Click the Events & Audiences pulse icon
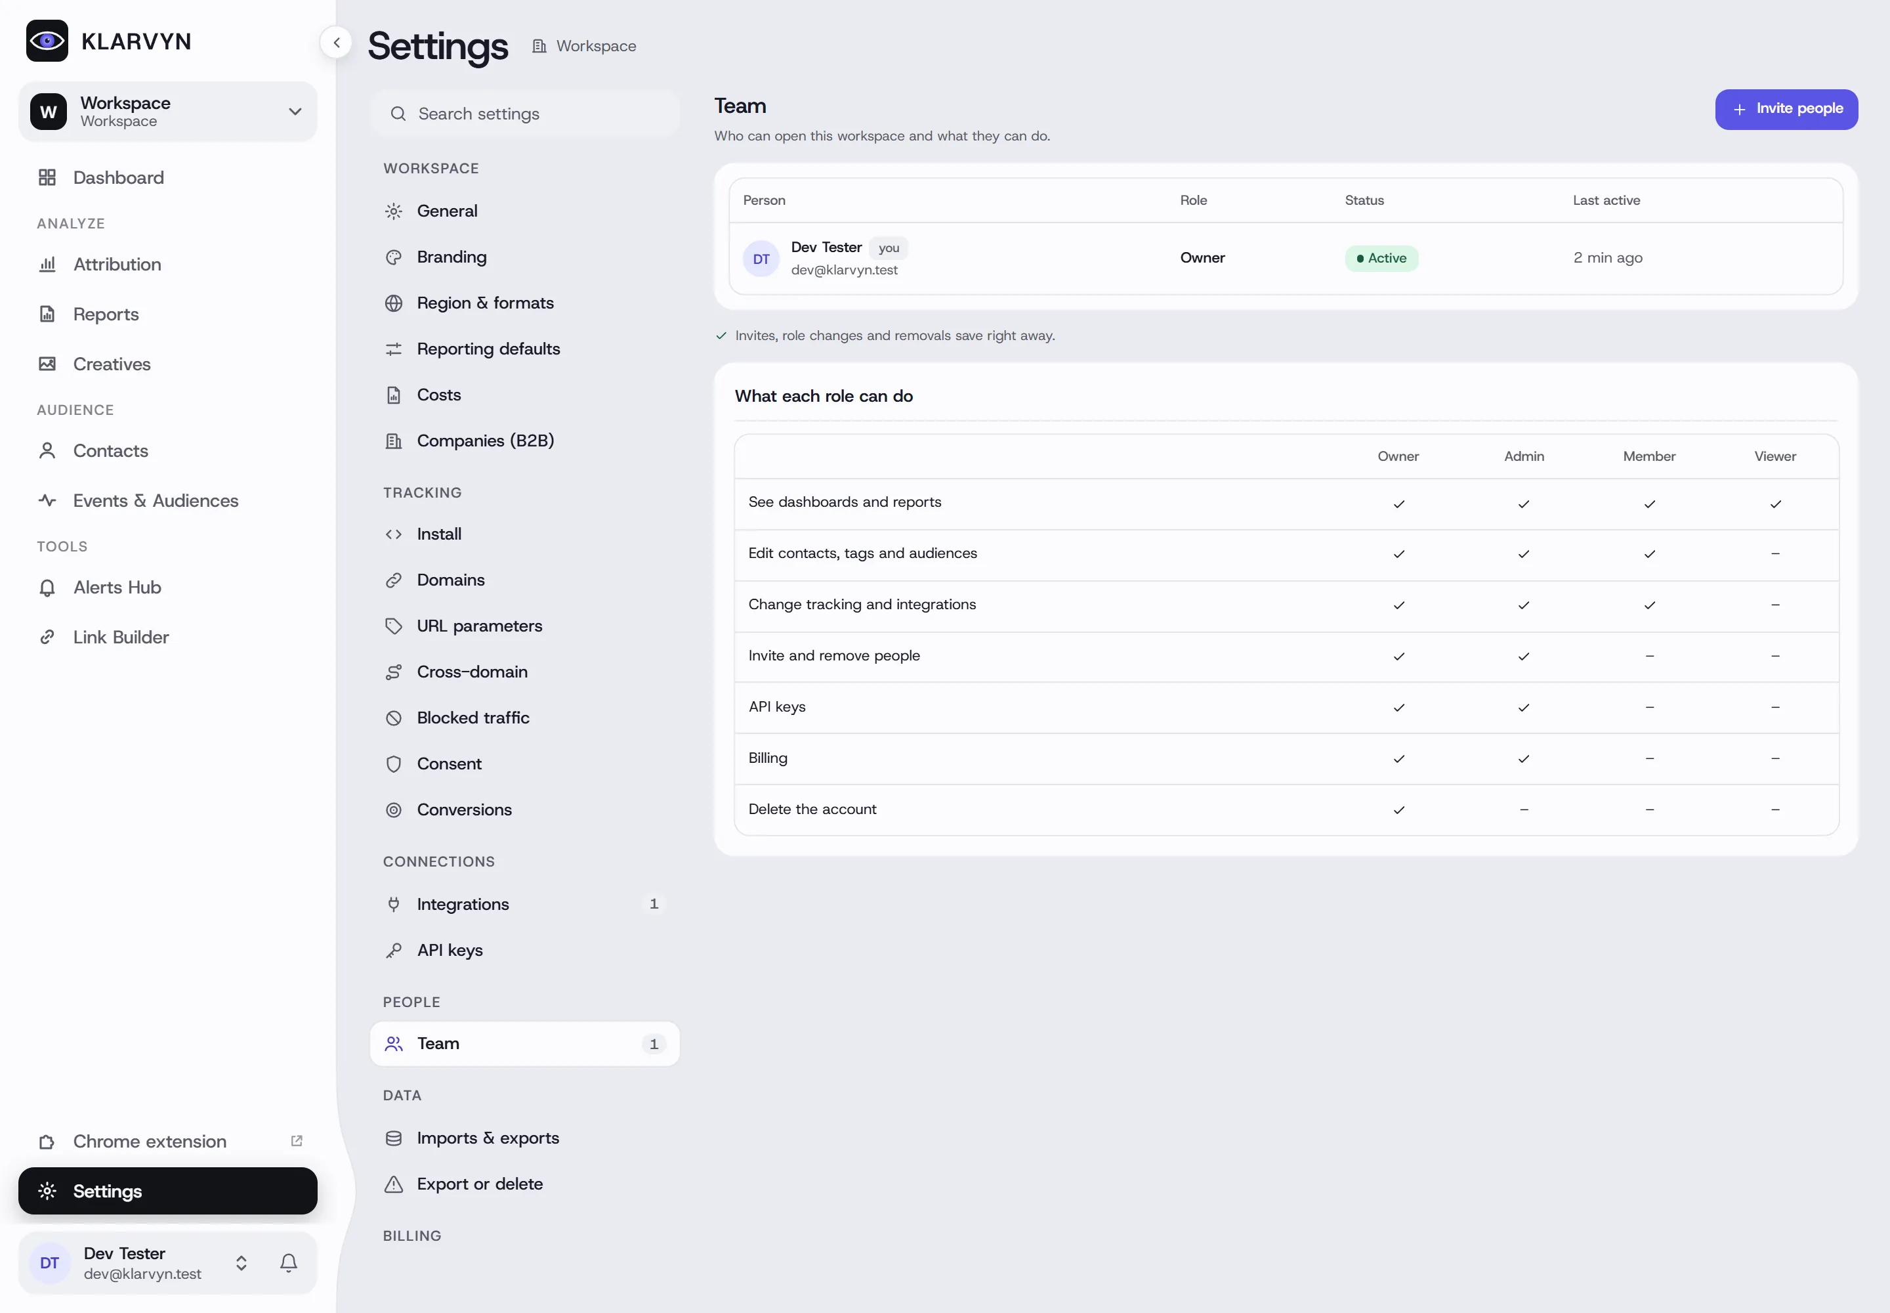Screen dimensions: 1890x1313 pos(48,500)
